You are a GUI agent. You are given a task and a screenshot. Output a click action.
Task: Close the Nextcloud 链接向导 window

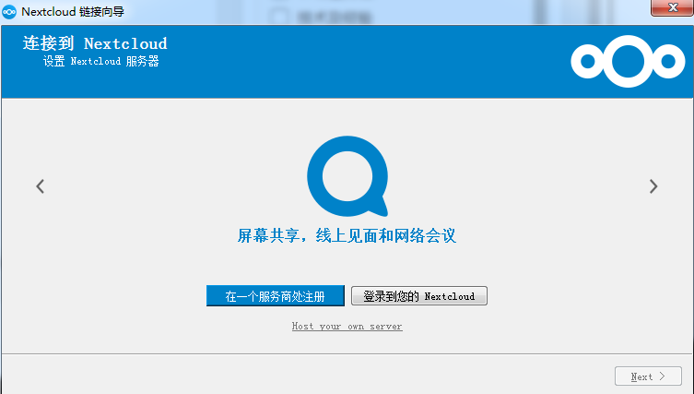click(x=672, y=7)
